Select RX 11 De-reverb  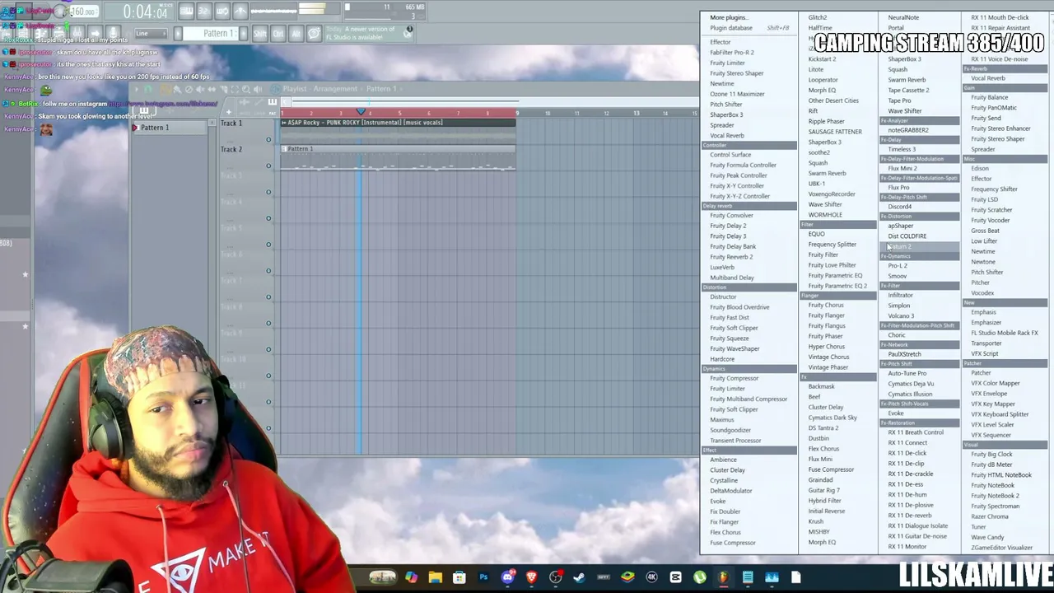910,516
